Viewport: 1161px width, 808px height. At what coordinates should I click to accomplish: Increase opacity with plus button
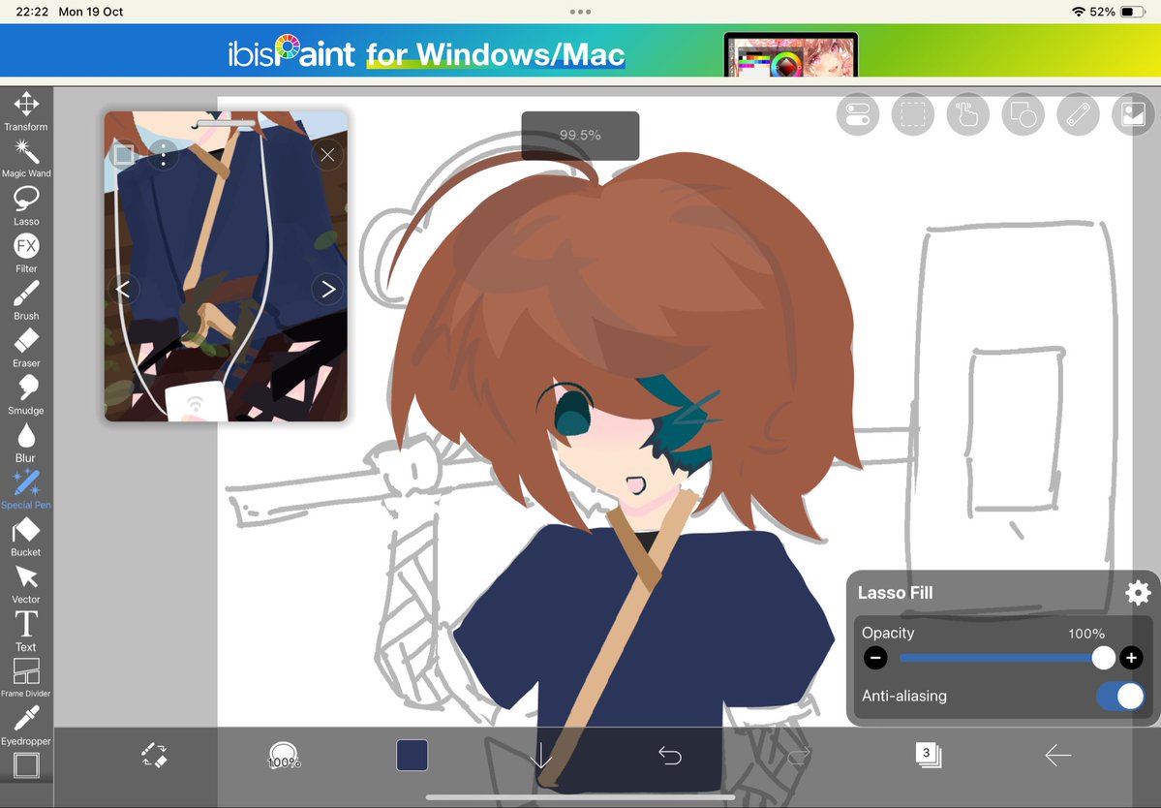coord(1131,658)
